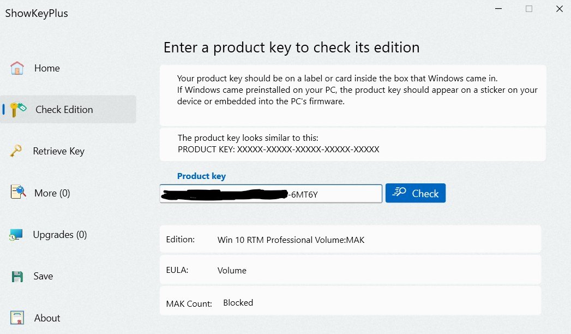The width and height of the screenshot is (571, 334).
Task: Go to the Upgrades (0) page
Action: [60, 235]
